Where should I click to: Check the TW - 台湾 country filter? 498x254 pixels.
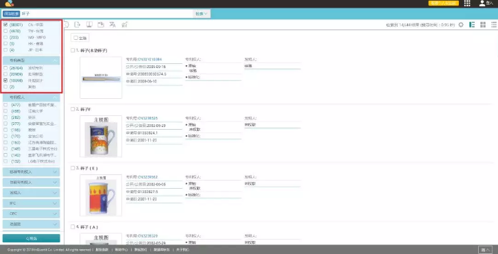click(x=5, y=31)
